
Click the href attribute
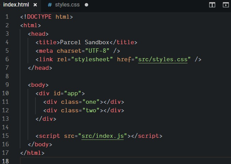pyautogui.click(x=124, y=60)
